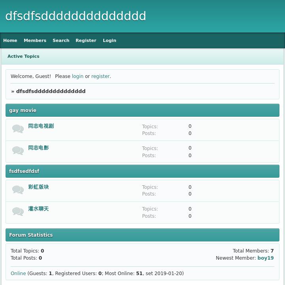Open the Active Topics tab

pyautogui.click(x=23, y=56)
